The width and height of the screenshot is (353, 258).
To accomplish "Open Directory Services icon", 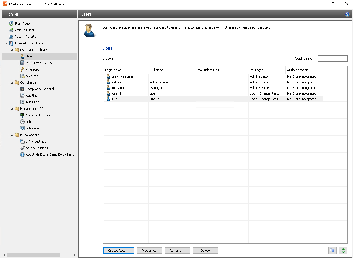I will point(22,63).
